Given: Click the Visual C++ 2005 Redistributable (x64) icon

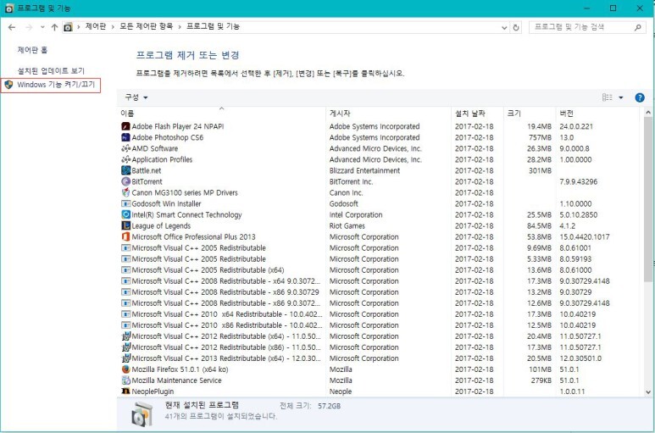Looking at the screenshot, I should [x=125, y=270].
